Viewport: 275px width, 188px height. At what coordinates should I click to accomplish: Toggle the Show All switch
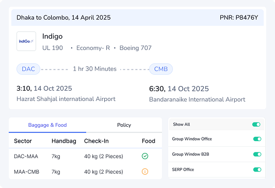pos(256,125)
